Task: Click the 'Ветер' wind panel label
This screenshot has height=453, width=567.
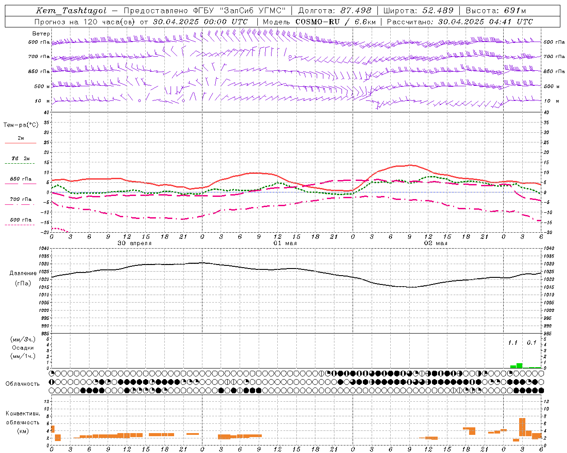Action: [41, 34]
